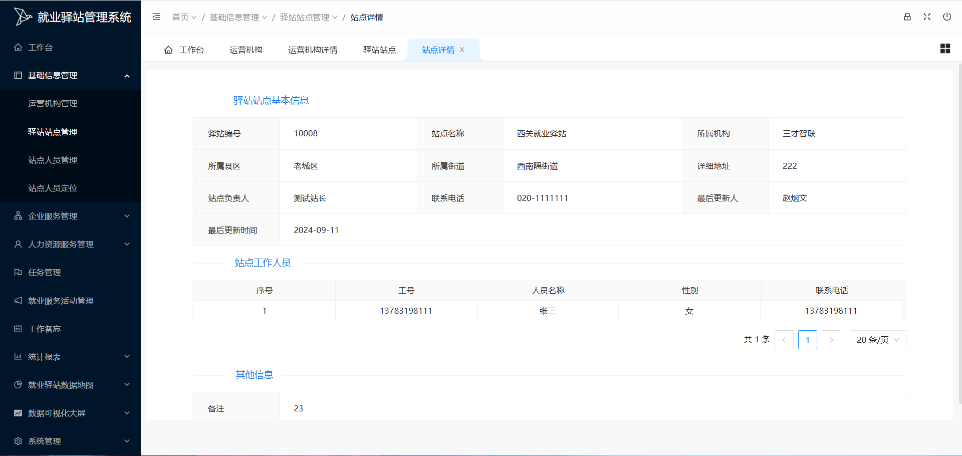Collapse the sidebar menu toggle icon
Screen dimensions: 962x456
pos(156,17)
